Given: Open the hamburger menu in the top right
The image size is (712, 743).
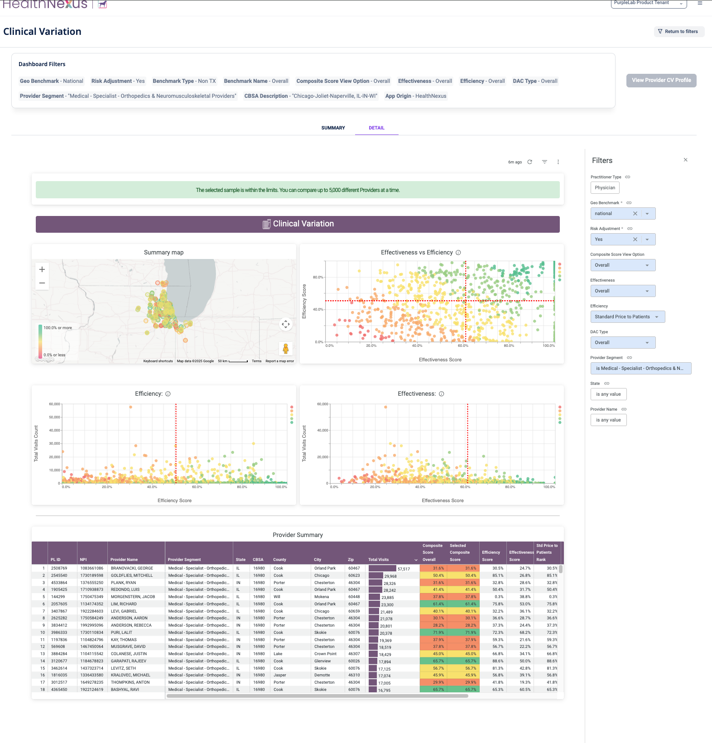Looking at the screenshot, I should tap(700, 3).
